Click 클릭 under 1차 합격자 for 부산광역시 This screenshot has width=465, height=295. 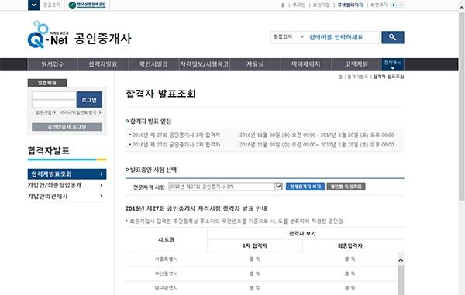tap(255, 273)
